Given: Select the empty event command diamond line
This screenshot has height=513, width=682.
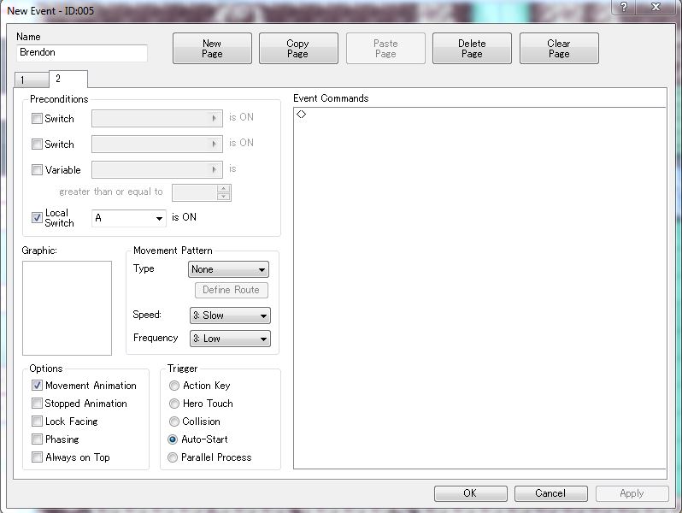Looking at the screenshot, I should coord(302,115).
